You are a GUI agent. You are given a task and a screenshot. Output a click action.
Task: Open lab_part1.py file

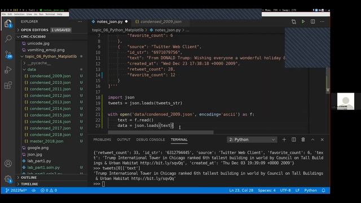pos(39,161)
